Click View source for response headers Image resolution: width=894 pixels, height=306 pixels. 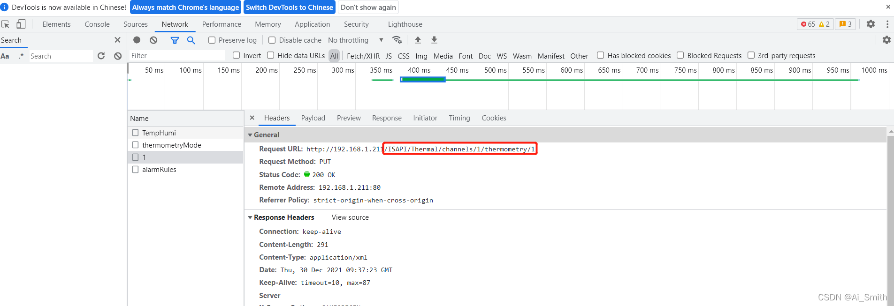coord(350,217)
